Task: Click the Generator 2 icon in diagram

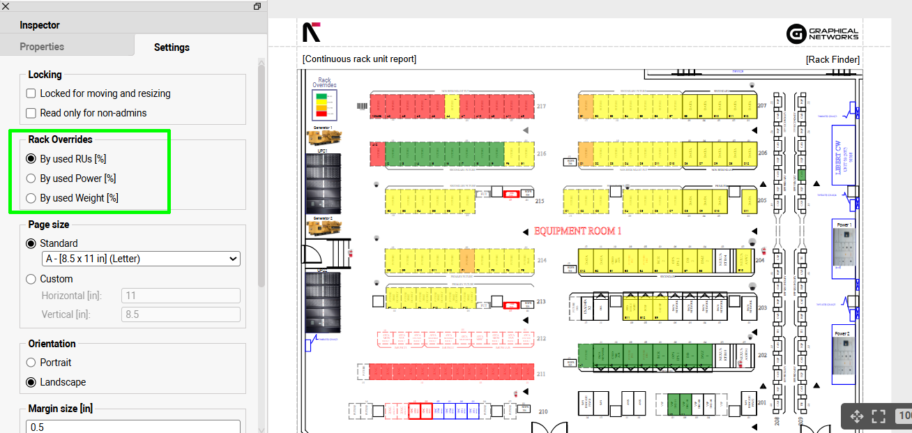Action: click(x=324, y=229)
